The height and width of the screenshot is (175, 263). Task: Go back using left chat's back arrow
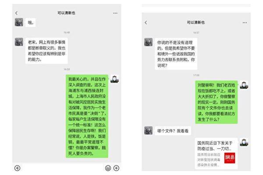[x=16, y=13]
